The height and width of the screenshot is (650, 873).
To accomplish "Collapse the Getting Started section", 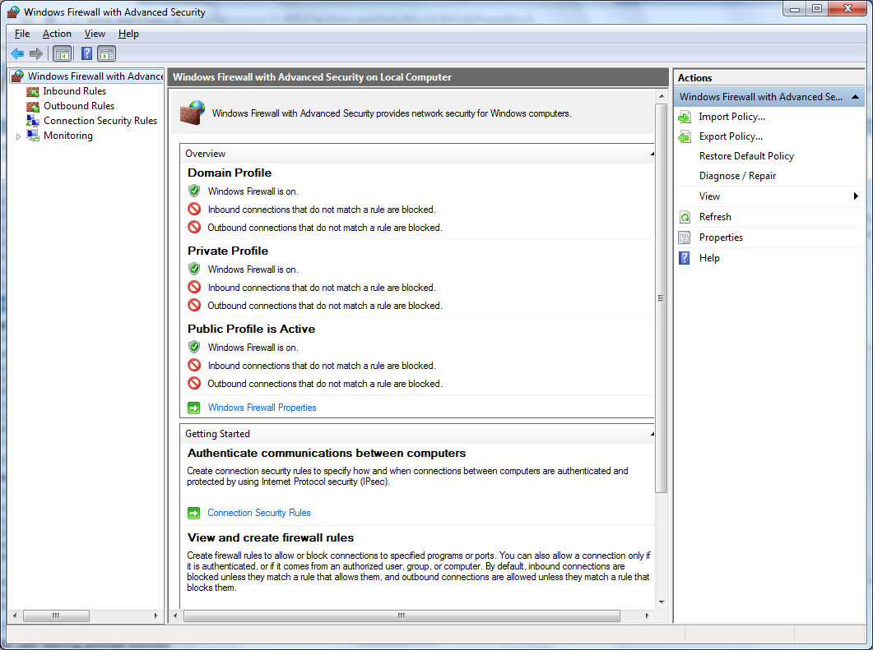I will (652, 434).
